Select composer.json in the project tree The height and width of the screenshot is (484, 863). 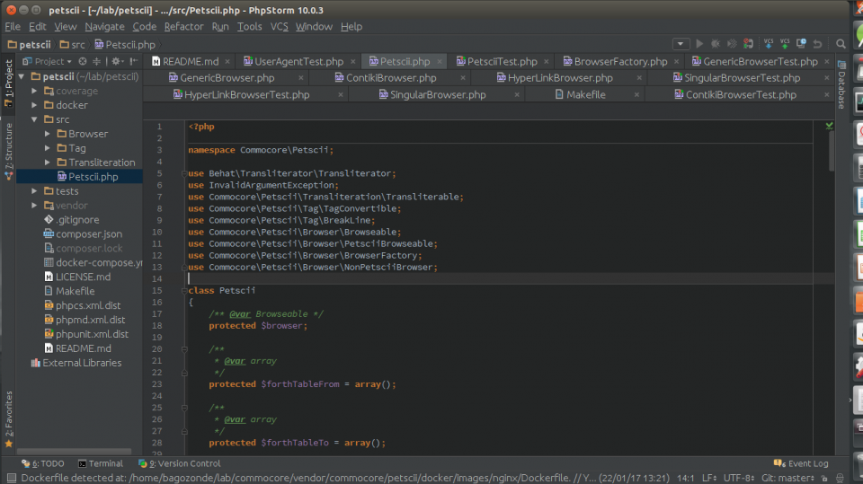pyautogui.click(x=89, y=234)
